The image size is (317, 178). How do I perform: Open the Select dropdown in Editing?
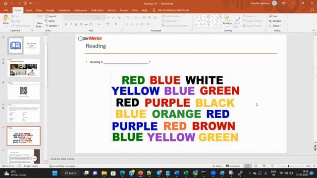(275, 26)
